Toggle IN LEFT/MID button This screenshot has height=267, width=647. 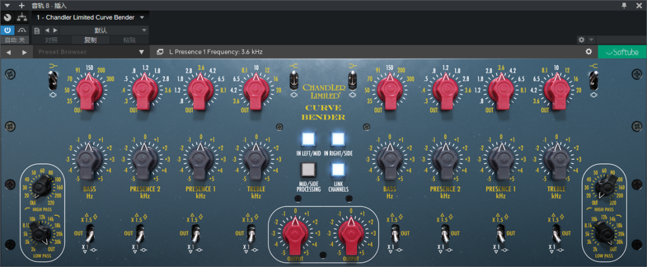pos(308,139)
